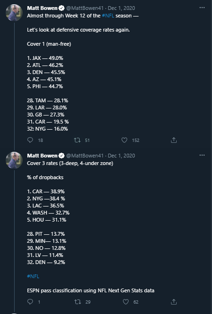
Task: Retweet the Cover 1 rates tweet
Action: 77,140
